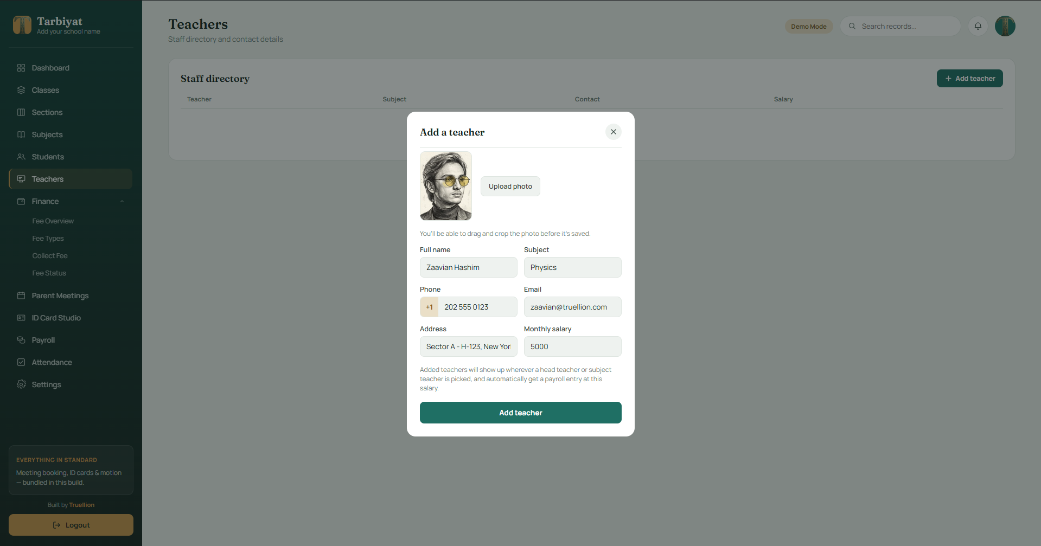This screenshot has height=546, width=1041.
Task: Select the Teachers sidebar icon
Action: point(21,179)
